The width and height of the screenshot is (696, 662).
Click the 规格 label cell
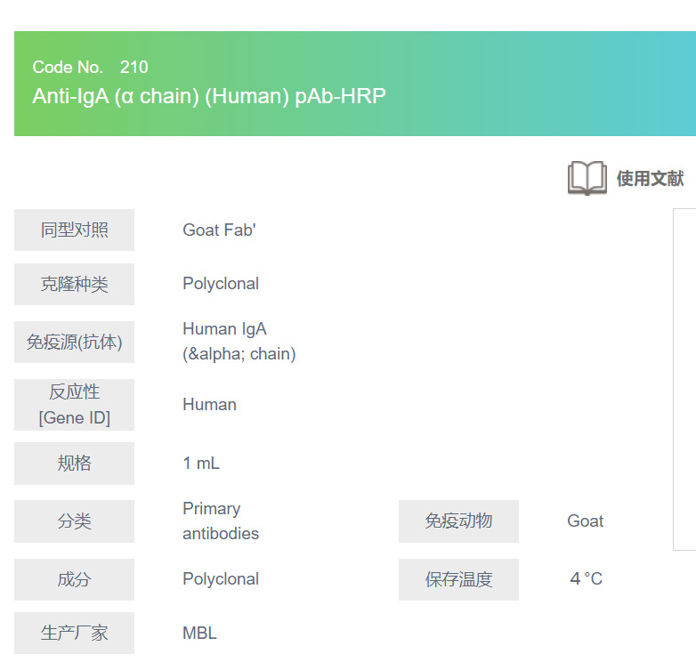(75, 464)
